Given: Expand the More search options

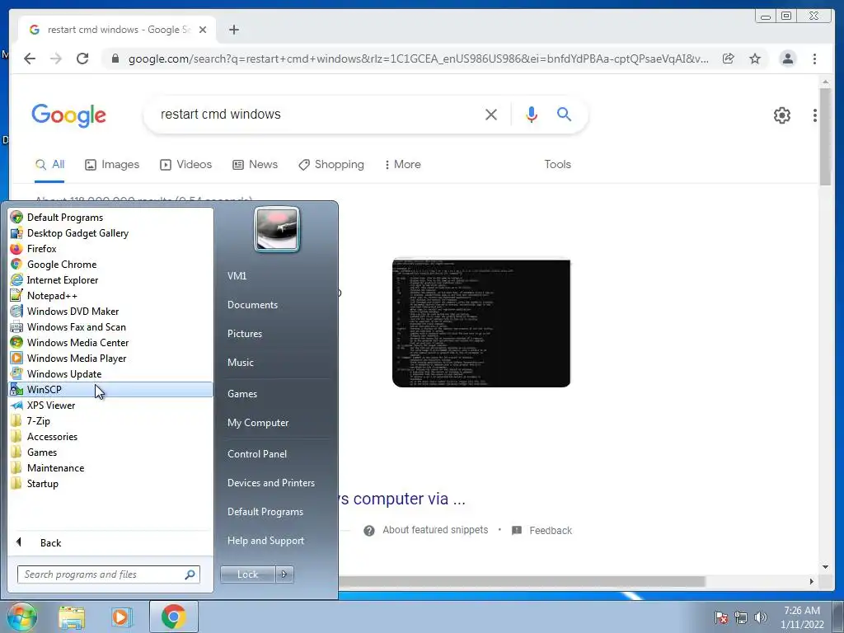Looking at the screenshot, I should click(x=402, y=164).
